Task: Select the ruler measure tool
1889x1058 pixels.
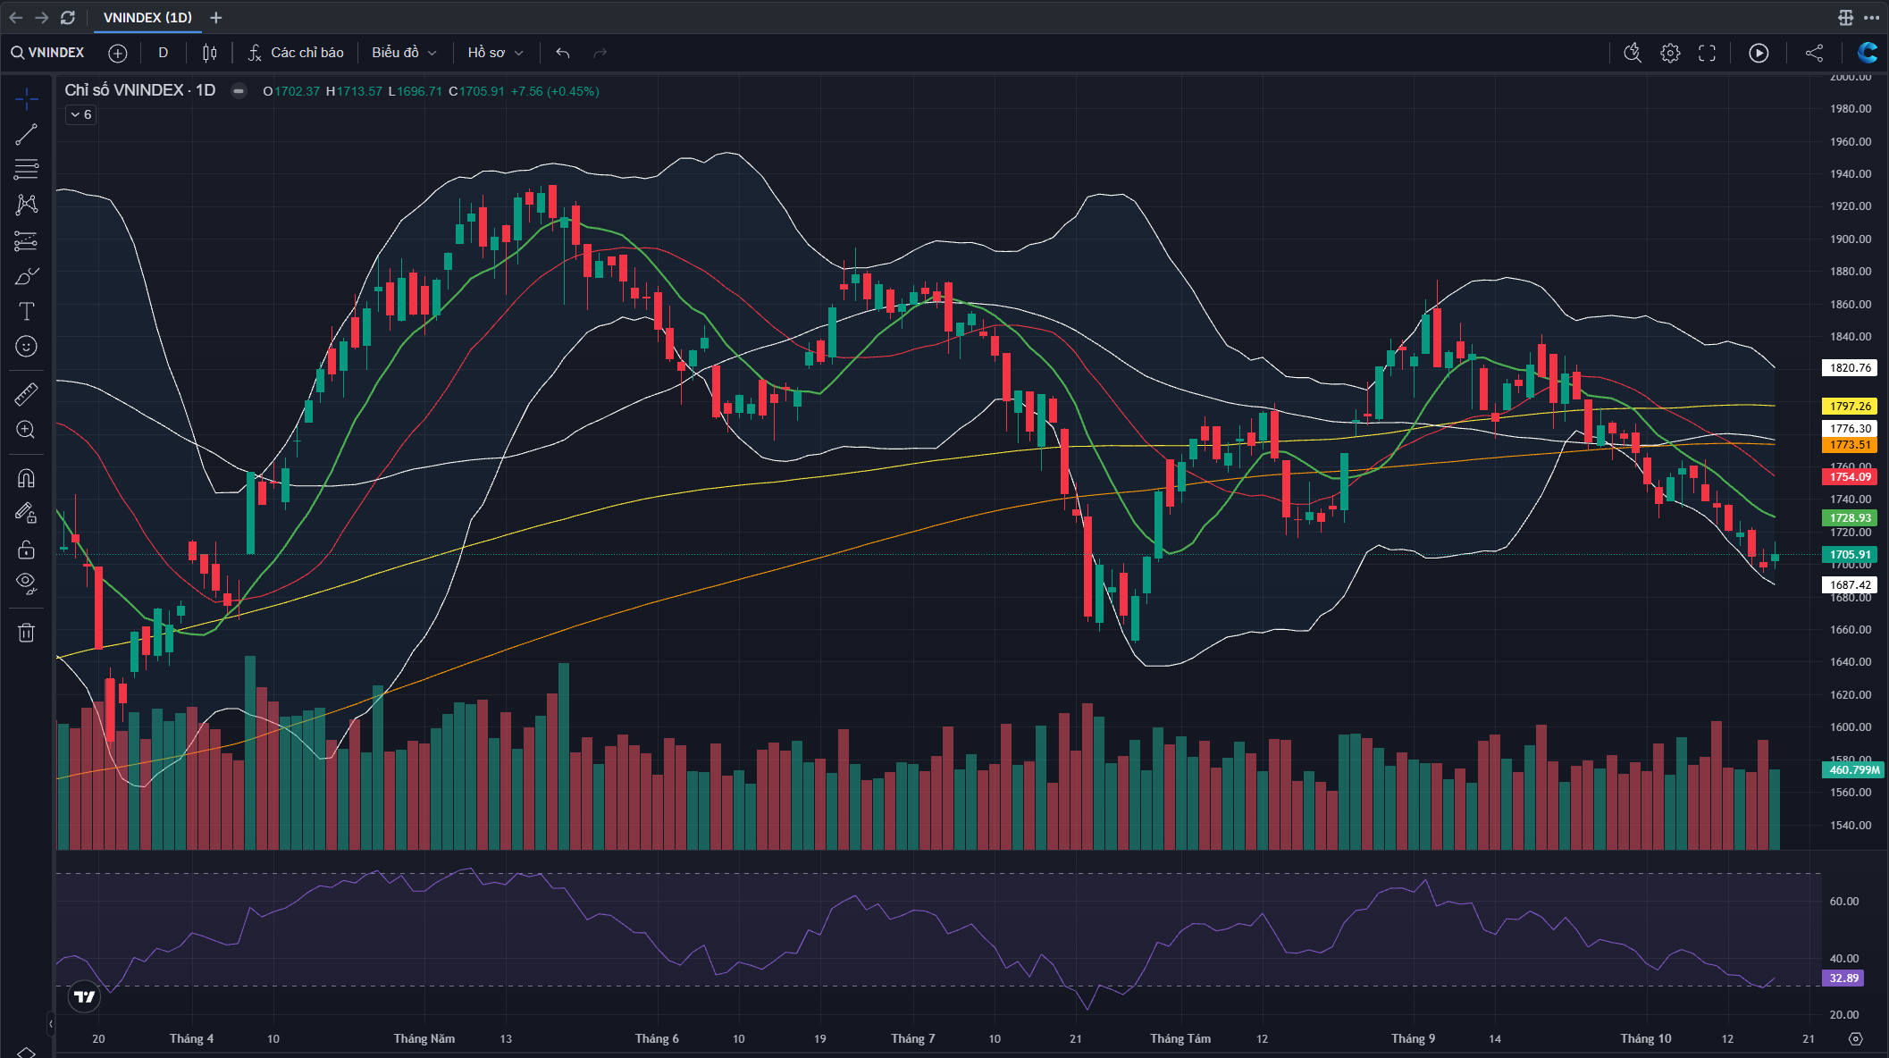Action: [x=27, y=394]
